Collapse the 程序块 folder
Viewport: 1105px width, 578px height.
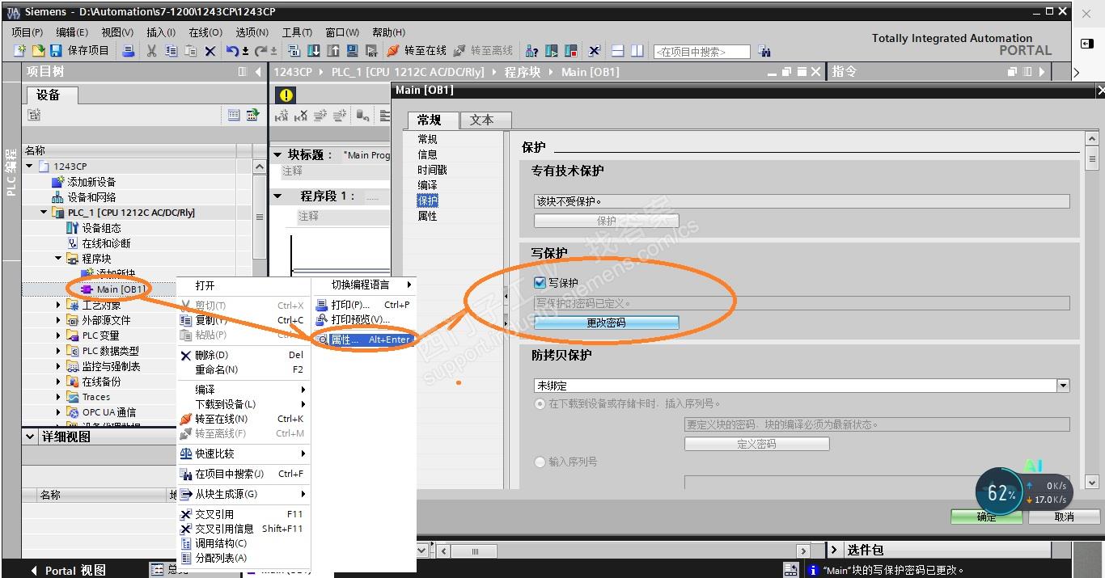[58, 259]
